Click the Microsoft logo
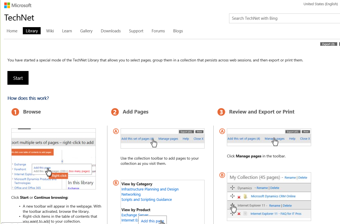 click(x=18, y=5)
